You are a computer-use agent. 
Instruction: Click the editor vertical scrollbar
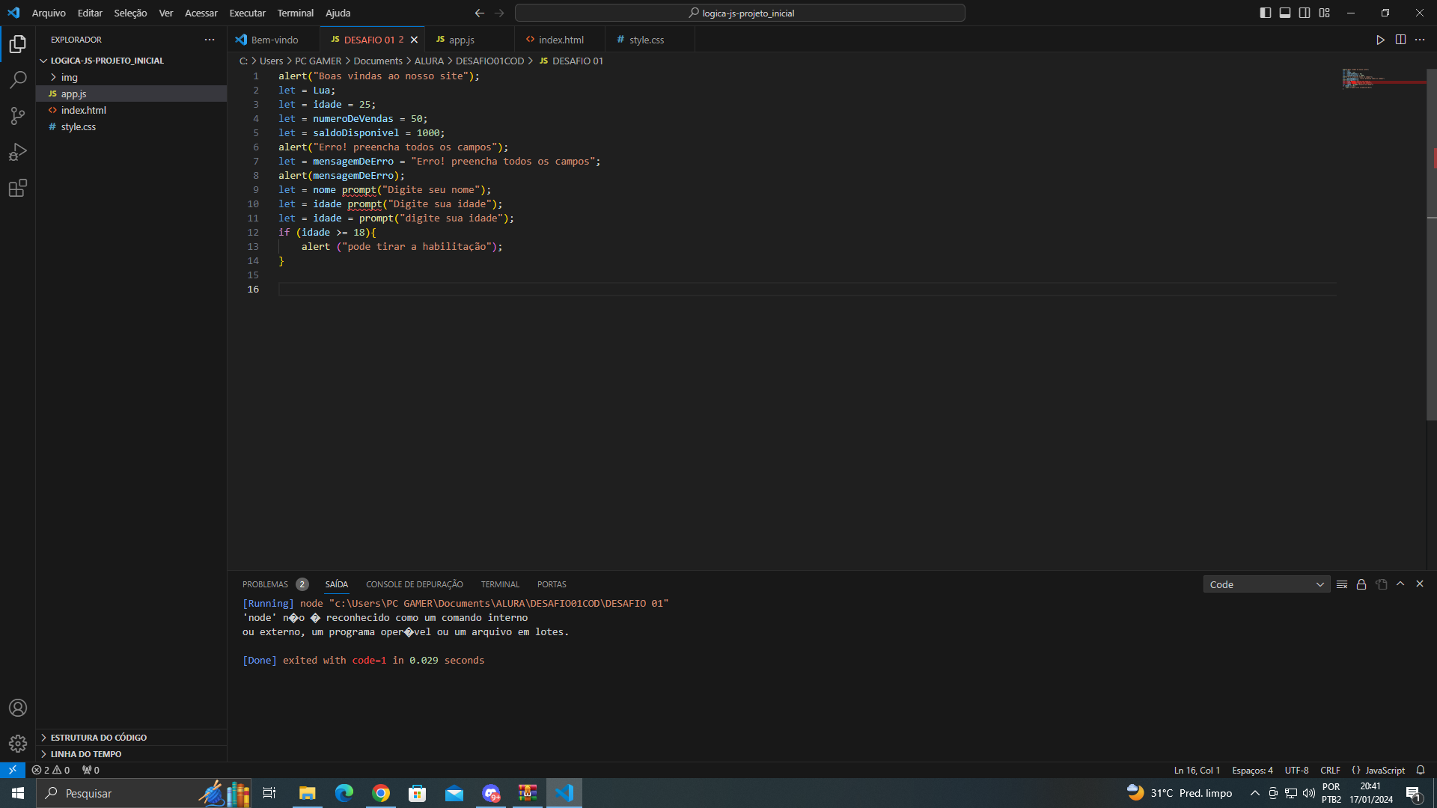1431,245
